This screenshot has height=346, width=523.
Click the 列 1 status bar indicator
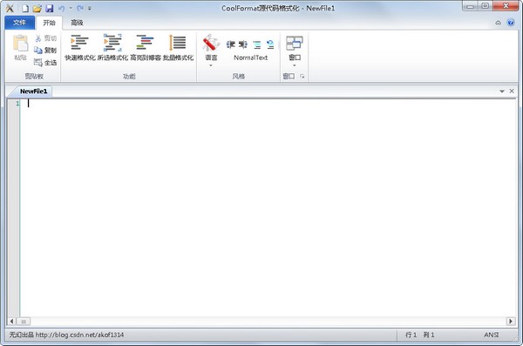(429, 335)
